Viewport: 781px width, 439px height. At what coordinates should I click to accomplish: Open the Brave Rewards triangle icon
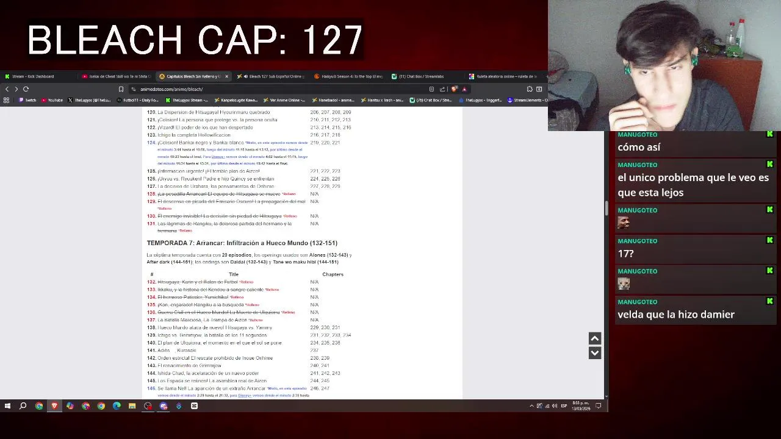(x=464, y=89)
